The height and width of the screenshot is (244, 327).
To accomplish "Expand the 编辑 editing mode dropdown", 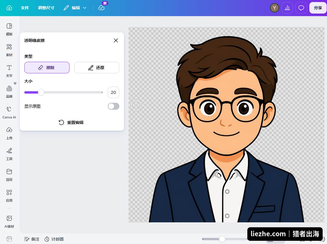I will (x=75, y=8).
